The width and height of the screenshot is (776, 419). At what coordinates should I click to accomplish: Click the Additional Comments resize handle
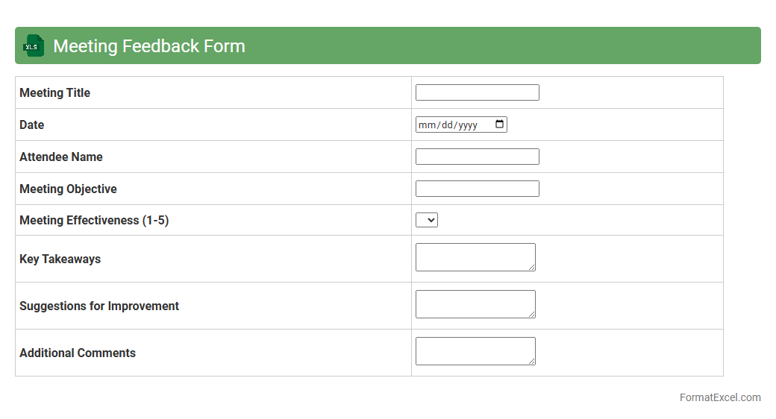531,361
